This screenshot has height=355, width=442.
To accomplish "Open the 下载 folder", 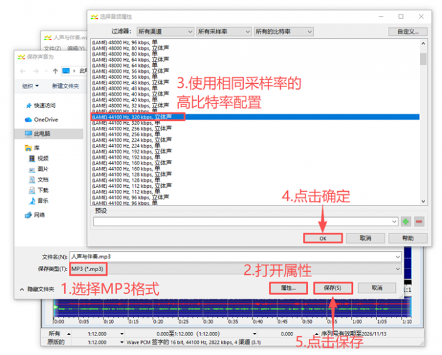I will [39, 191].
